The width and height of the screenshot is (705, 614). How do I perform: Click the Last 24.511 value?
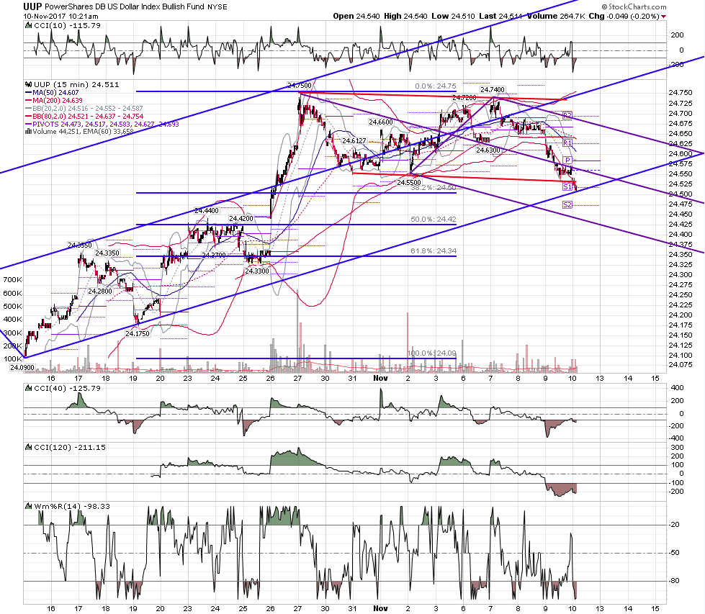500,16
